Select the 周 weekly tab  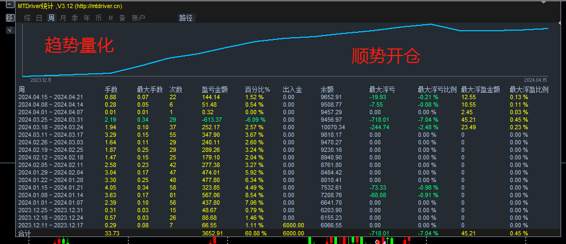[x=51, y=18]
